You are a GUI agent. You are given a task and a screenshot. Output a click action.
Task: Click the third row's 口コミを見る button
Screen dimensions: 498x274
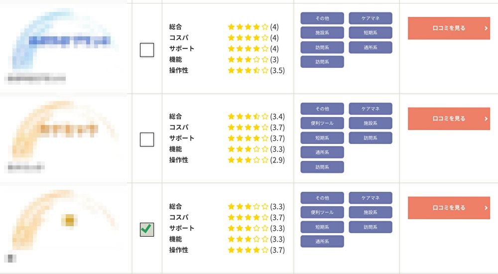[449, 208]
